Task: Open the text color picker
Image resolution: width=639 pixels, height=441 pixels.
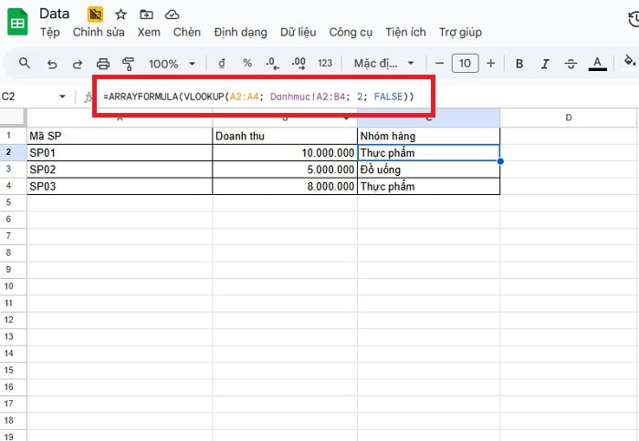Action: click(x=597, y=64)
